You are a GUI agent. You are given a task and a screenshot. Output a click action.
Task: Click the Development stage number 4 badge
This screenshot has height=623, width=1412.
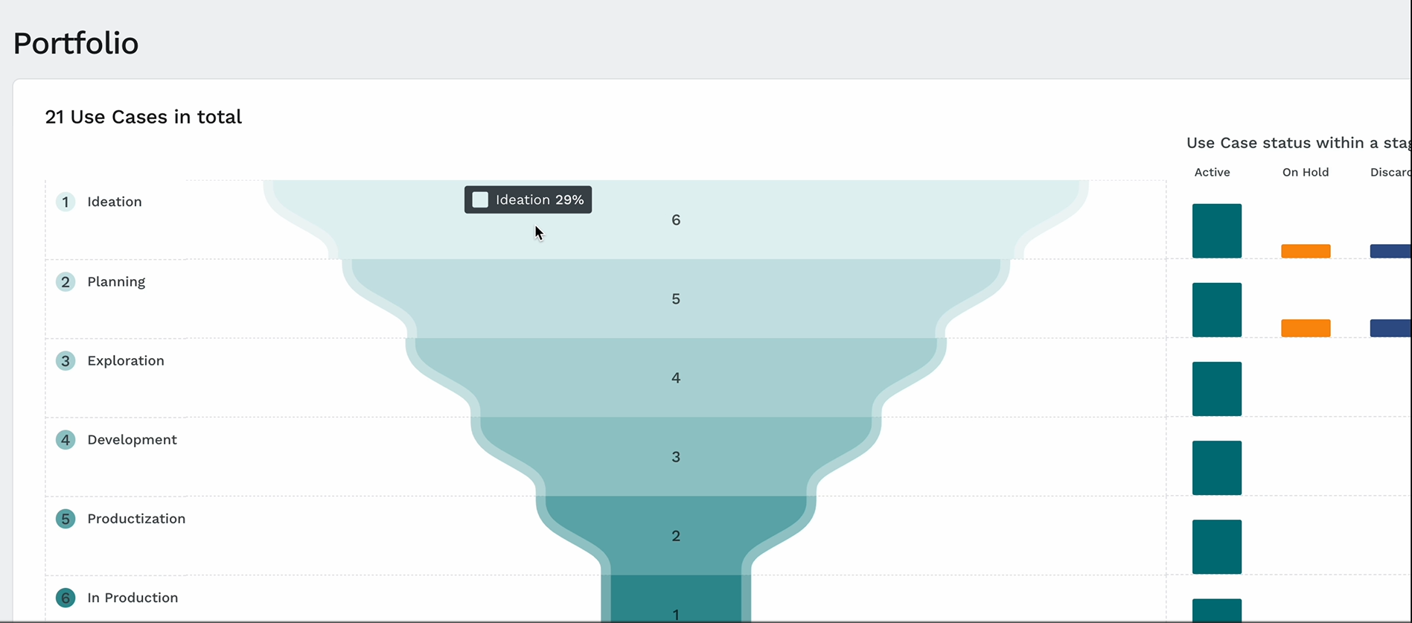pos(66,440)
